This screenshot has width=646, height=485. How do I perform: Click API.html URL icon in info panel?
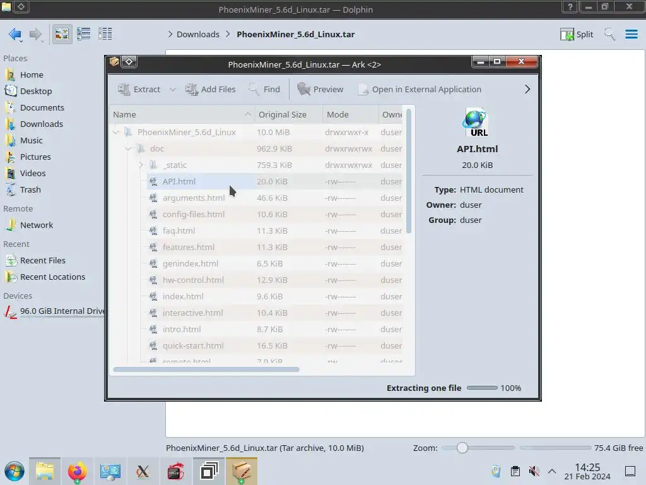tap(476, 123)
